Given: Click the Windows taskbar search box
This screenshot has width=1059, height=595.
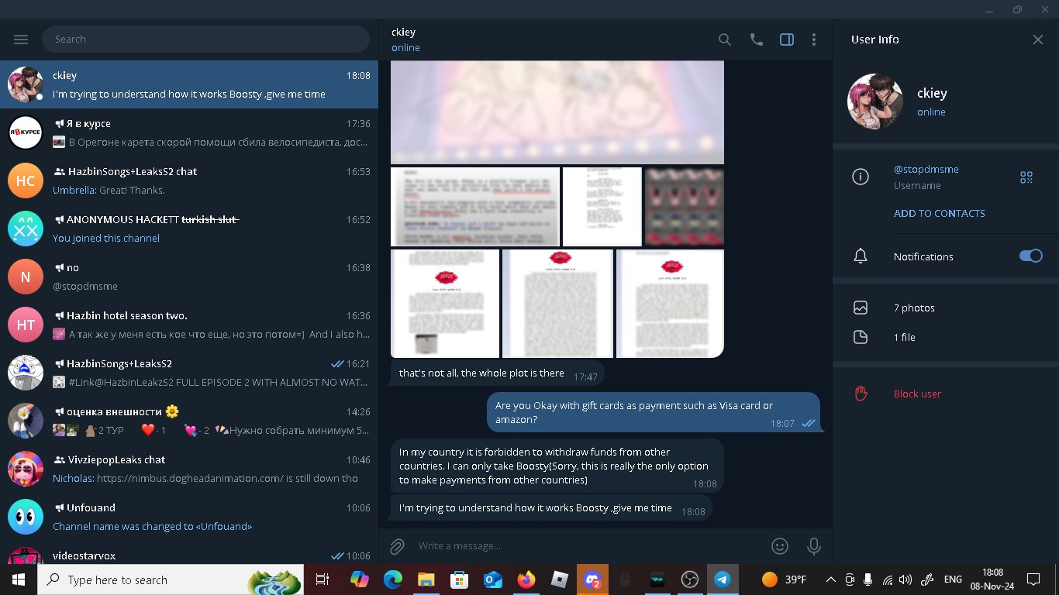Looking at the screenshot, I should [171, 580].
